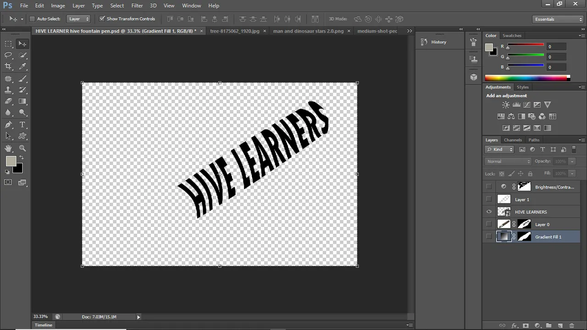Add a Color Balance adjustment
This screenshot has width=587, height=330.
coord(511,116)
